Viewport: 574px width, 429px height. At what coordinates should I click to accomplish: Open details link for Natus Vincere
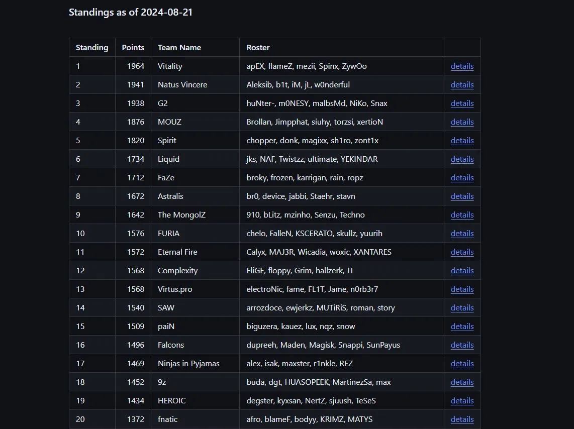click(x=462, y=85)
